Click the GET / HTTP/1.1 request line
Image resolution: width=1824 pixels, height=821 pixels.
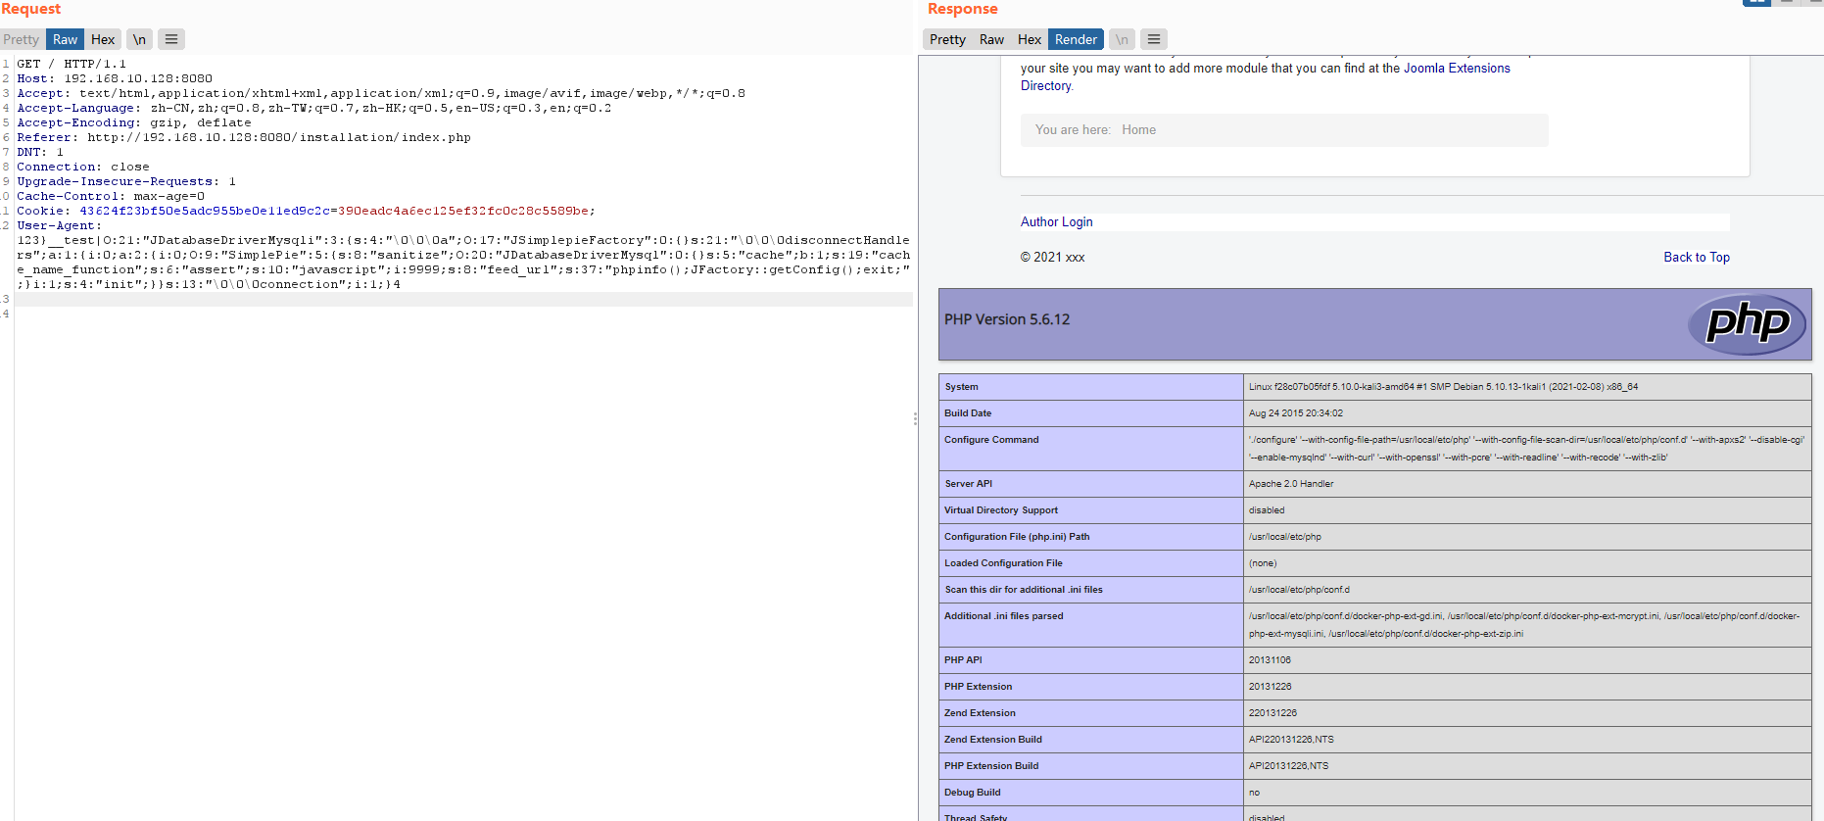click(72, 64)
